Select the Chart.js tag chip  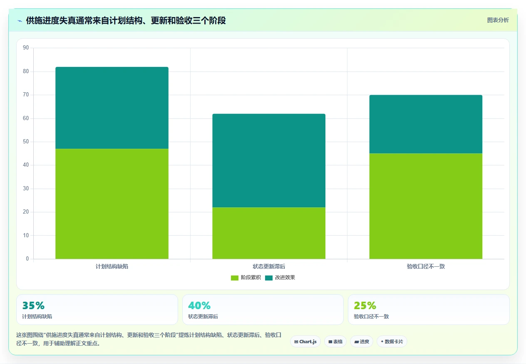pos(305,342)
